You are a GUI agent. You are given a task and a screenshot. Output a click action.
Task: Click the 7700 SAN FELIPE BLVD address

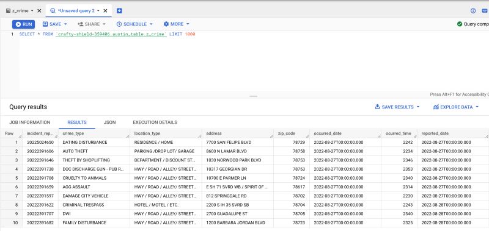tap(229, 143)
